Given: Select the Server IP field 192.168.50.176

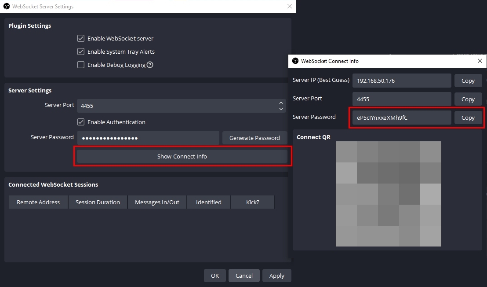Looking at the screenshot, I should [402, 81].
